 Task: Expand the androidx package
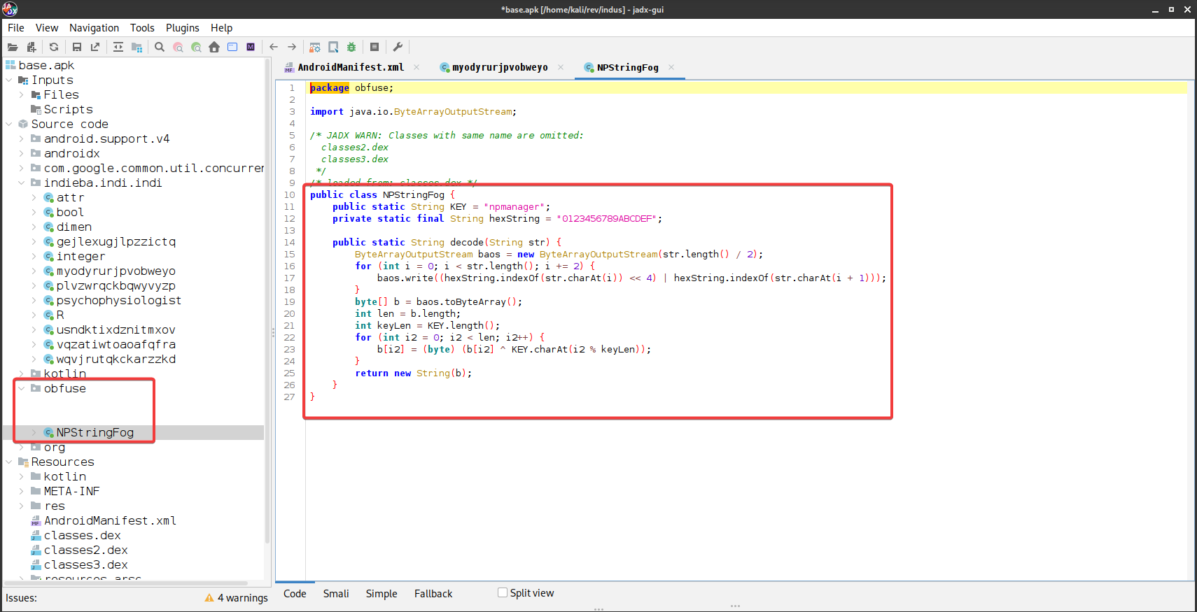pos(21,154)
